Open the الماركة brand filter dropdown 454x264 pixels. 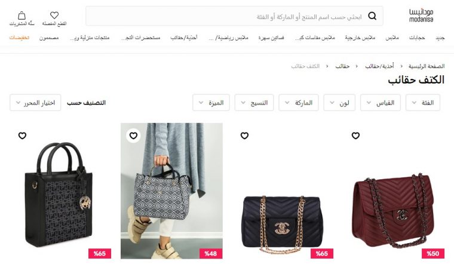point(299,103)
